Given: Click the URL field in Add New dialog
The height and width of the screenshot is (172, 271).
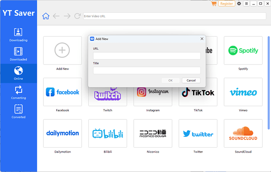Looking at the screenshot, I should (147, 56).
